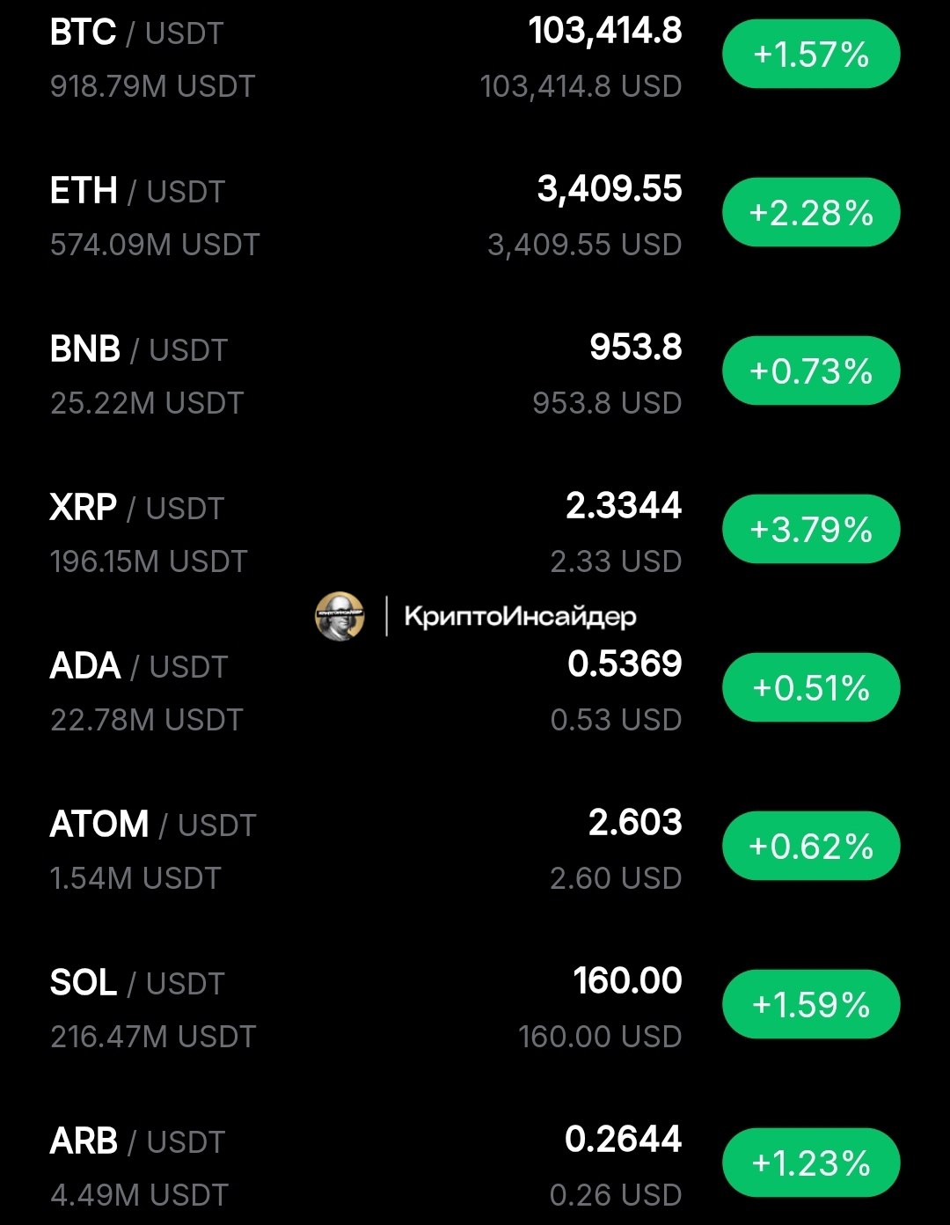Choose the ARB / USDT pair name
Image resolution: width=950 pixels, height=1225 pixels.
[x=137, y=1142]
